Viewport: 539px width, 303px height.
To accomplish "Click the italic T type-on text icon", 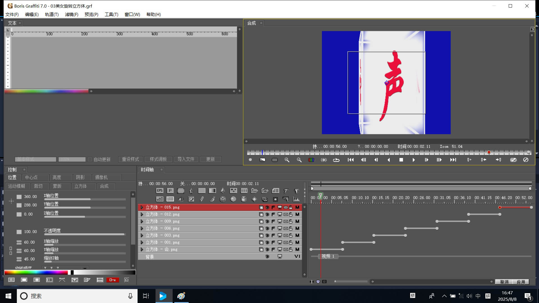I will click(286, 191).
